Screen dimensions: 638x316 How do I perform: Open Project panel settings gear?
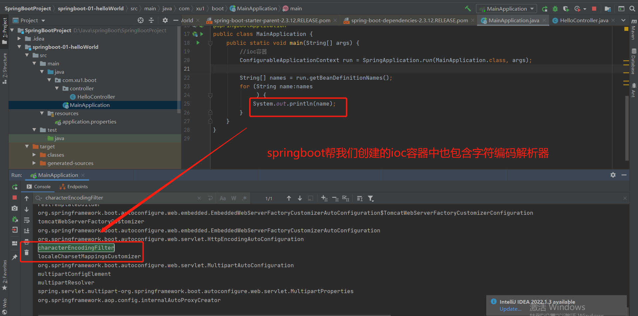click(165, 20)
